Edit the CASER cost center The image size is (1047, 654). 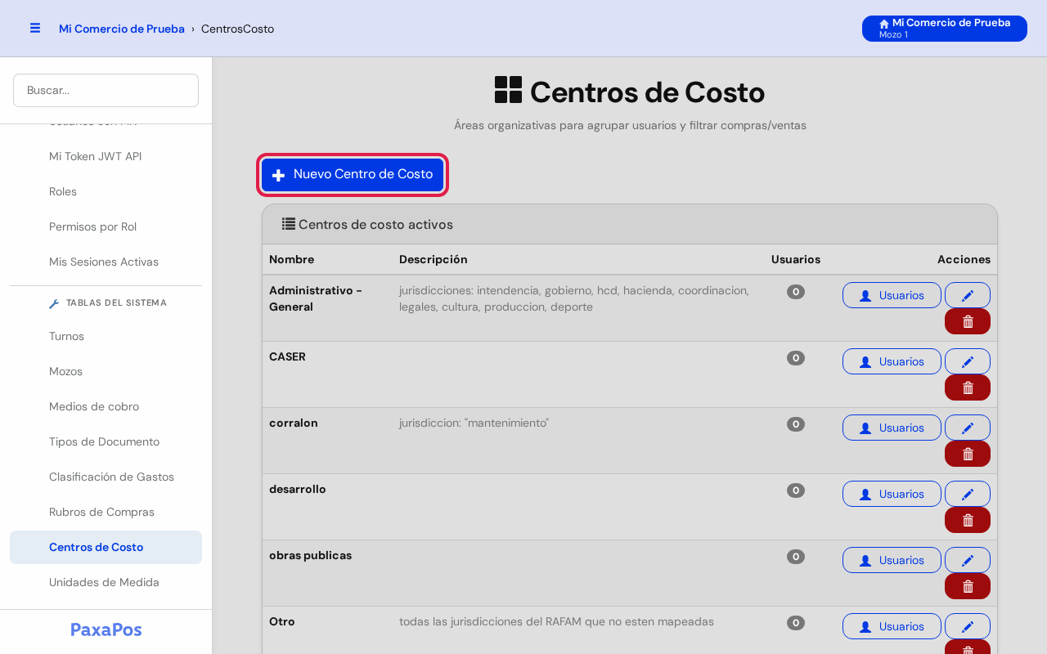pos(968,361)
